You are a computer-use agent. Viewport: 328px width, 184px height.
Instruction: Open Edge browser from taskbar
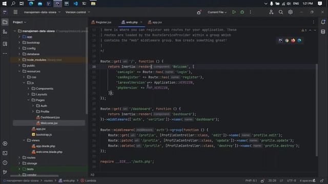pyautogui.click(x=31, y=4)
